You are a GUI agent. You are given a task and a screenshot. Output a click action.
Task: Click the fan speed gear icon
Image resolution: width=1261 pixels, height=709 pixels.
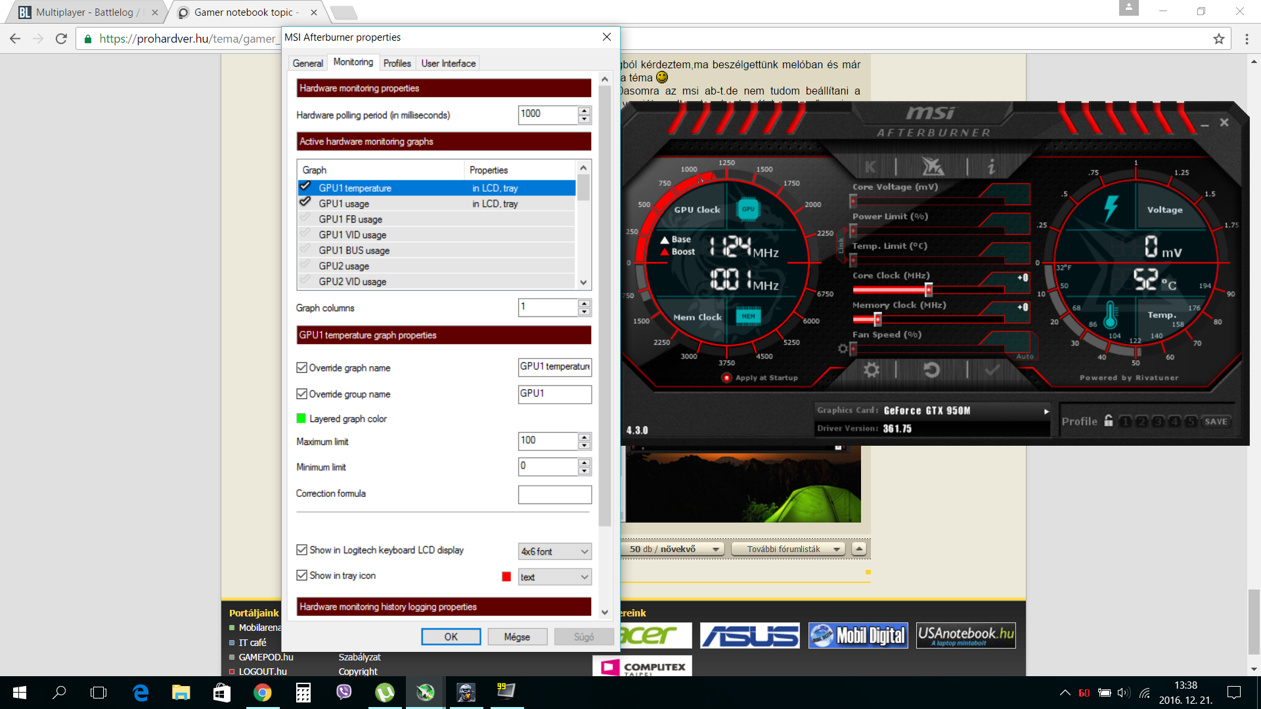pos(843,349)
